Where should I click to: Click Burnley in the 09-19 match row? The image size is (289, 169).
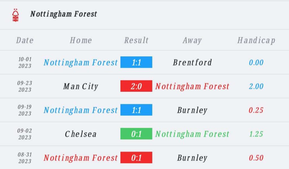point(192,110)
